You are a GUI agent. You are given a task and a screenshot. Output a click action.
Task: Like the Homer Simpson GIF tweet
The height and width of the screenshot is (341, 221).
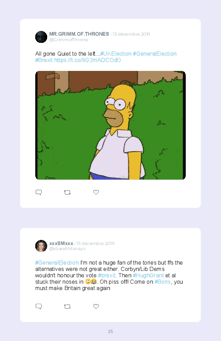click(96, 192)
